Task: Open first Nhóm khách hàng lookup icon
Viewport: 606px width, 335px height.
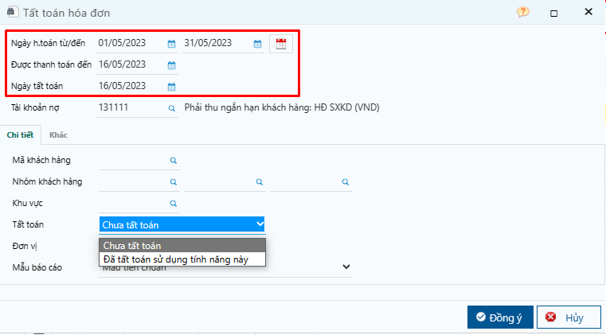Action: [x=174, y=182]
